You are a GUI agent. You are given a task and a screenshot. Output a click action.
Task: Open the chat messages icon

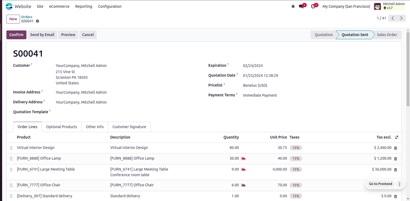coord(301,6)
